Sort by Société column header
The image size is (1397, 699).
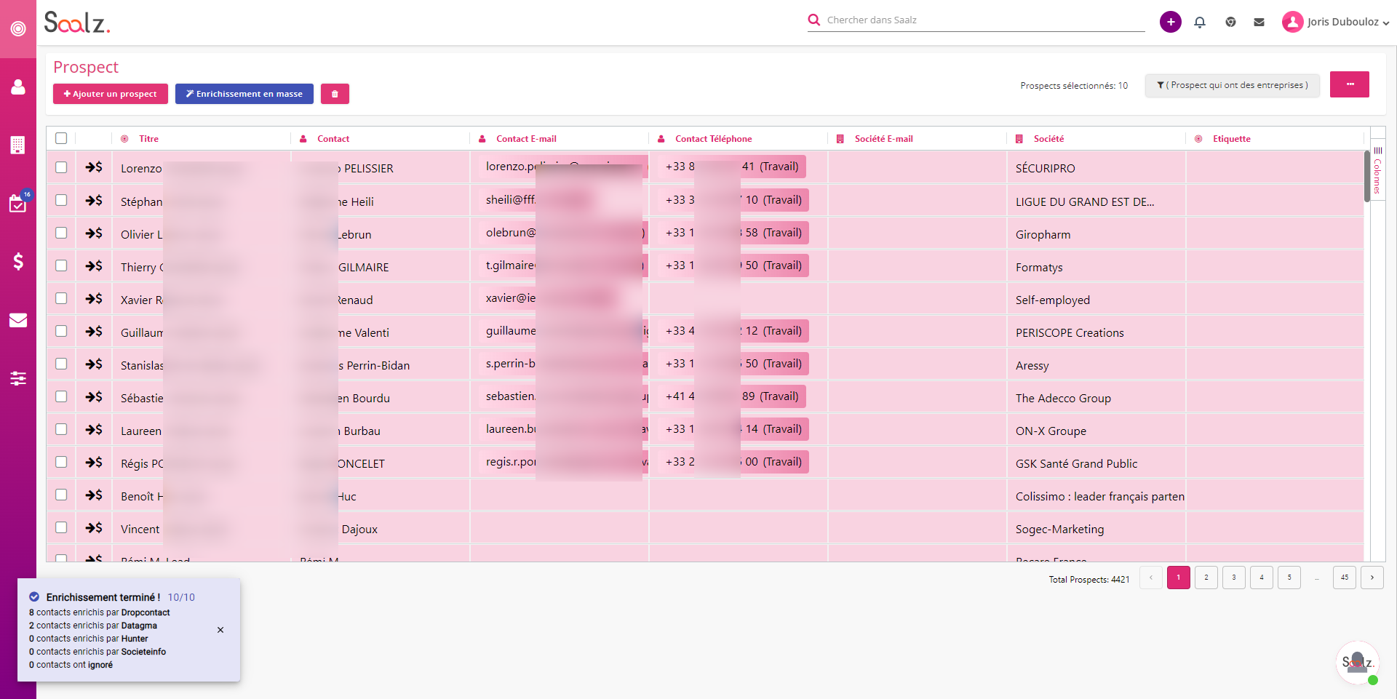[1048, 139]
